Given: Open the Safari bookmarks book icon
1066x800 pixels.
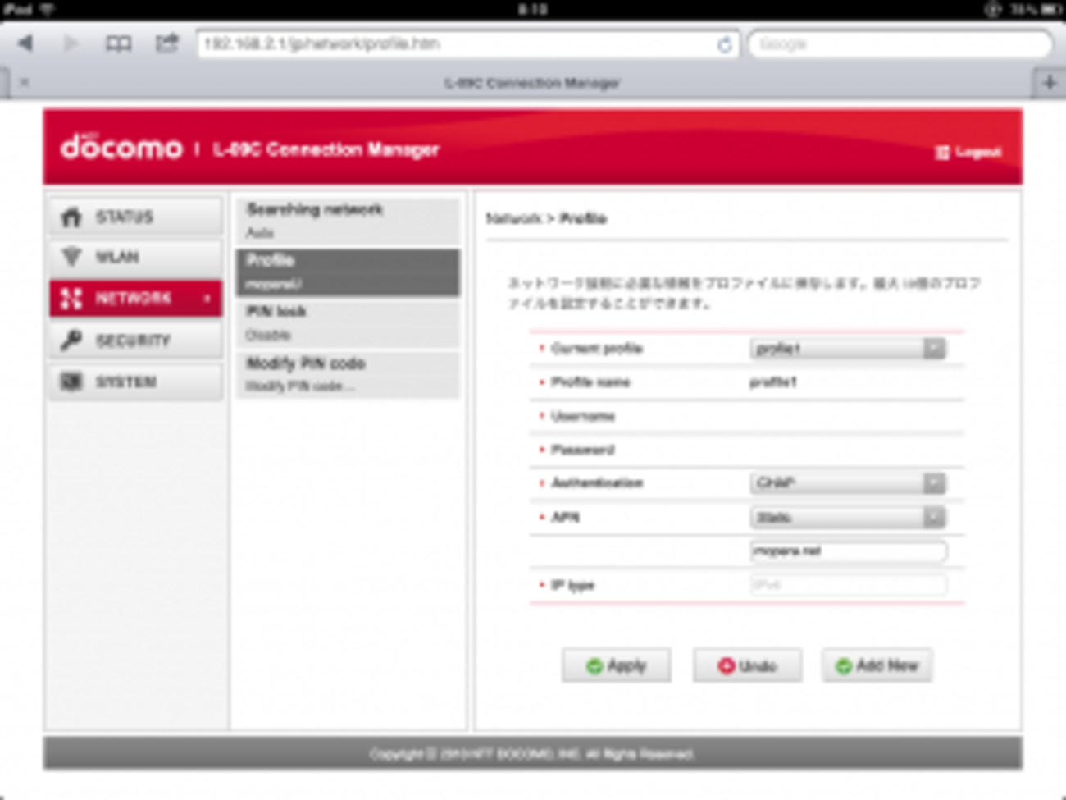Looking at the screenshot, I should pos(118,43).
